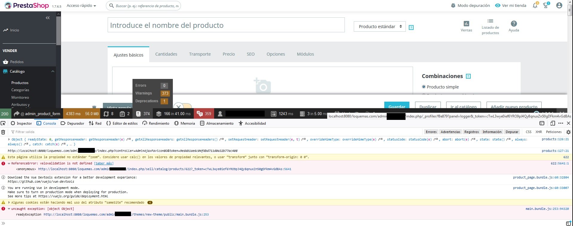Switch to the SEO tab
Screen dimensions: 573x226
click(x=251, y=54)
